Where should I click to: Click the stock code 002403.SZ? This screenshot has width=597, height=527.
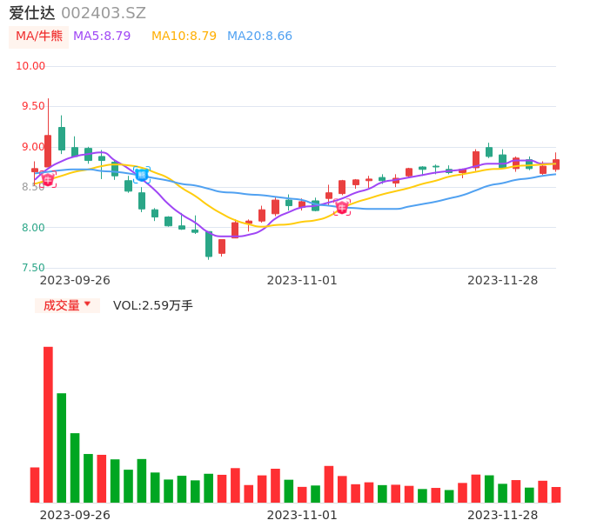(104, 13)
